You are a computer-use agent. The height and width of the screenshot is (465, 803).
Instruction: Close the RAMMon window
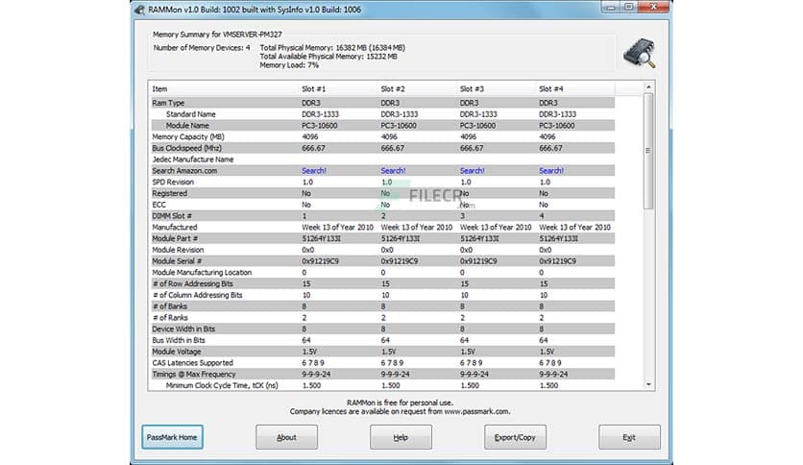(x=655, y=9)
